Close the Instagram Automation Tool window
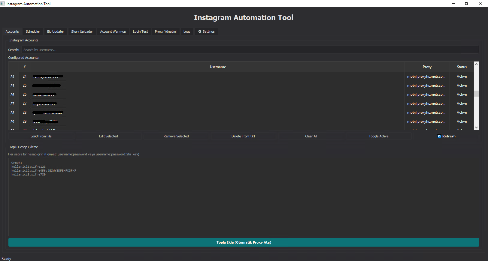This screenshot has width=488, height=261. coord(480,3)
